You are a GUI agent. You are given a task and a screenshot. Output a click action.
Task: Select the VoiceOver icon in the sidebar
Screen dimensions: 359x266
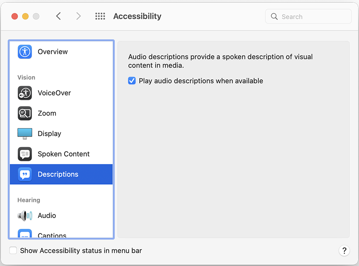tap(25, 93)
